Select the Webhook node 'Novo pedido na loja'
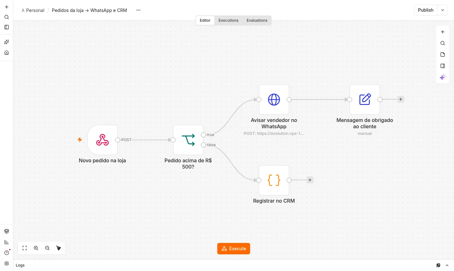 click(x=102, y=140)
